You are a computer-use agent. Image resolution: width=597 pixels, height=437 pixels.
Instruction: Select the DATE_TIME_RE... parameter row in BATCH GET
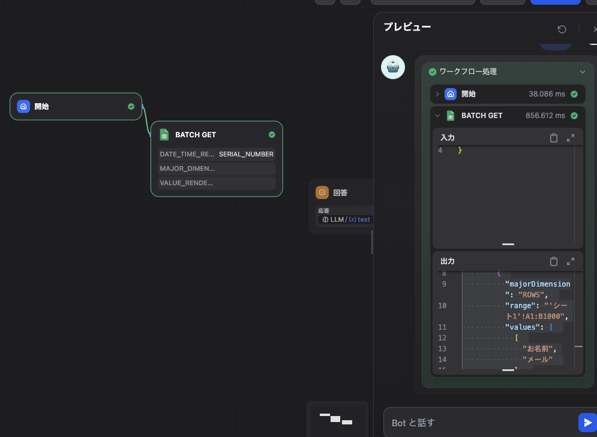pyautogui.click(x=217, y=154)
